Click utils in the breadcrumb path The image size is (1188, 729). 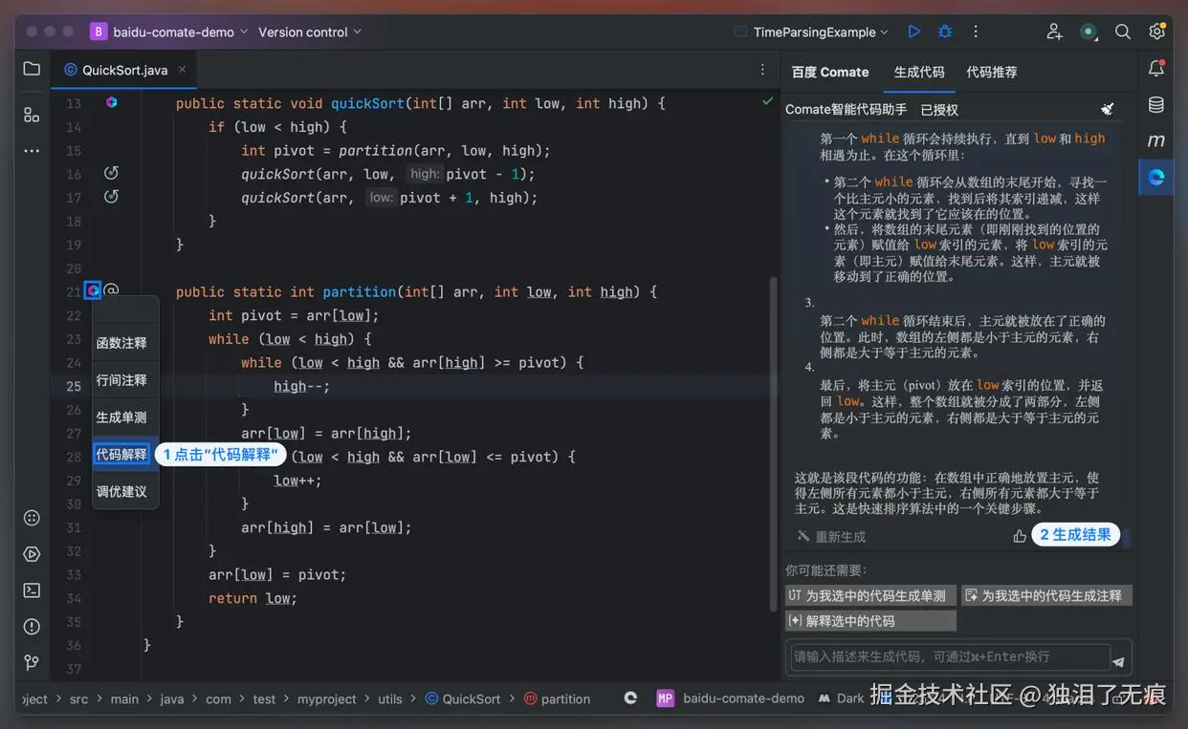pos(390,698)
